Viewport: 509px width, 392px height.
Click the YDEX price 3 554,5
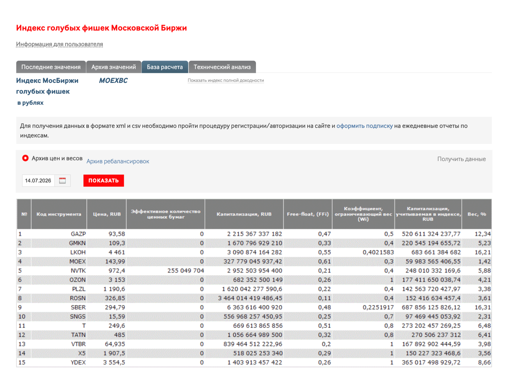pos(114,362)
